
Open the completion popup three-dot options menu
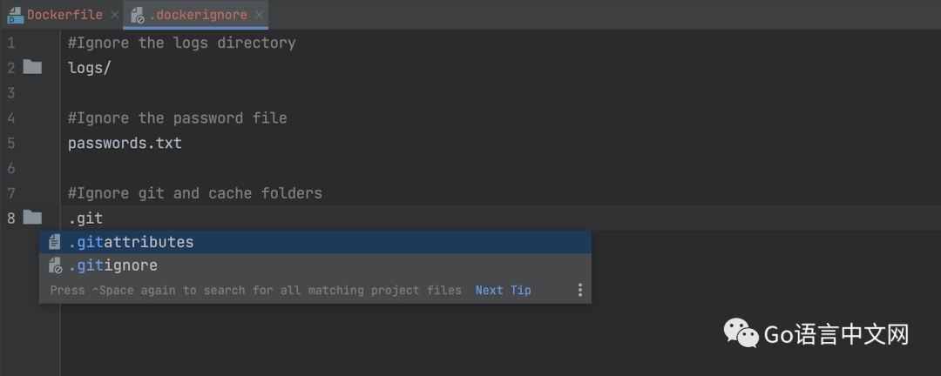click(580, 290)
